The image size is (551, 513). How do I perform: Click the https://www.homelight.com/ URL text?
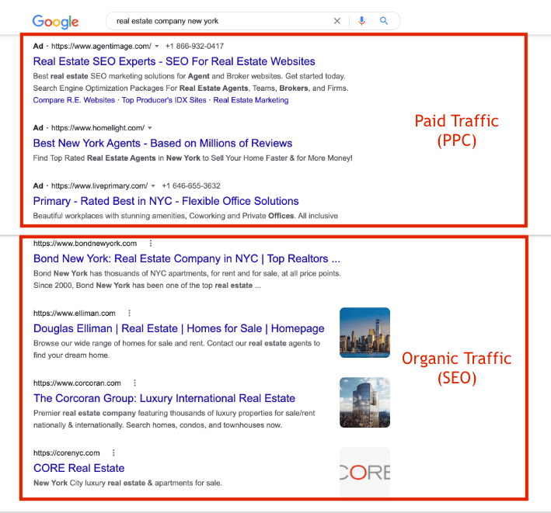click(98, 128)
